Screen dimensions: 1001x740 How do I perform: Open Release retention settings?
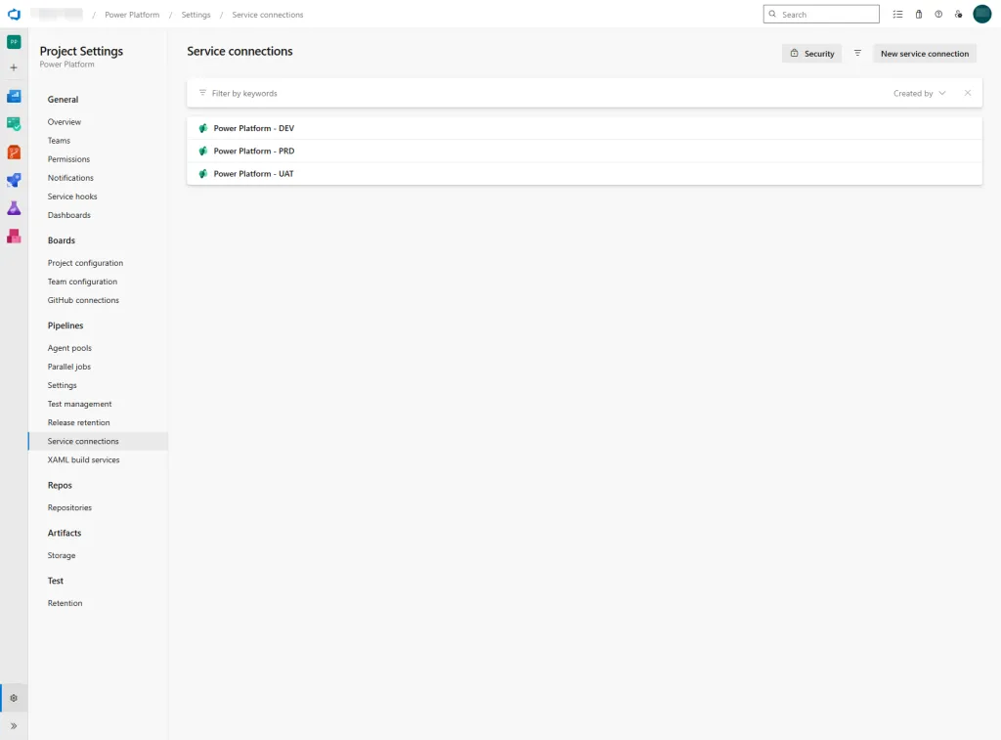click(x=78, y=422)
